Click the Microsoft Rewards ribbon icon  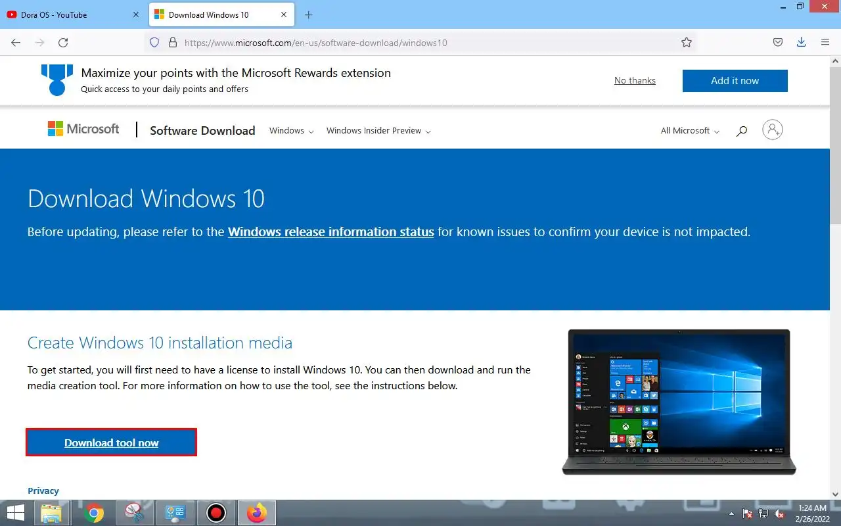(x=57, y=80)
